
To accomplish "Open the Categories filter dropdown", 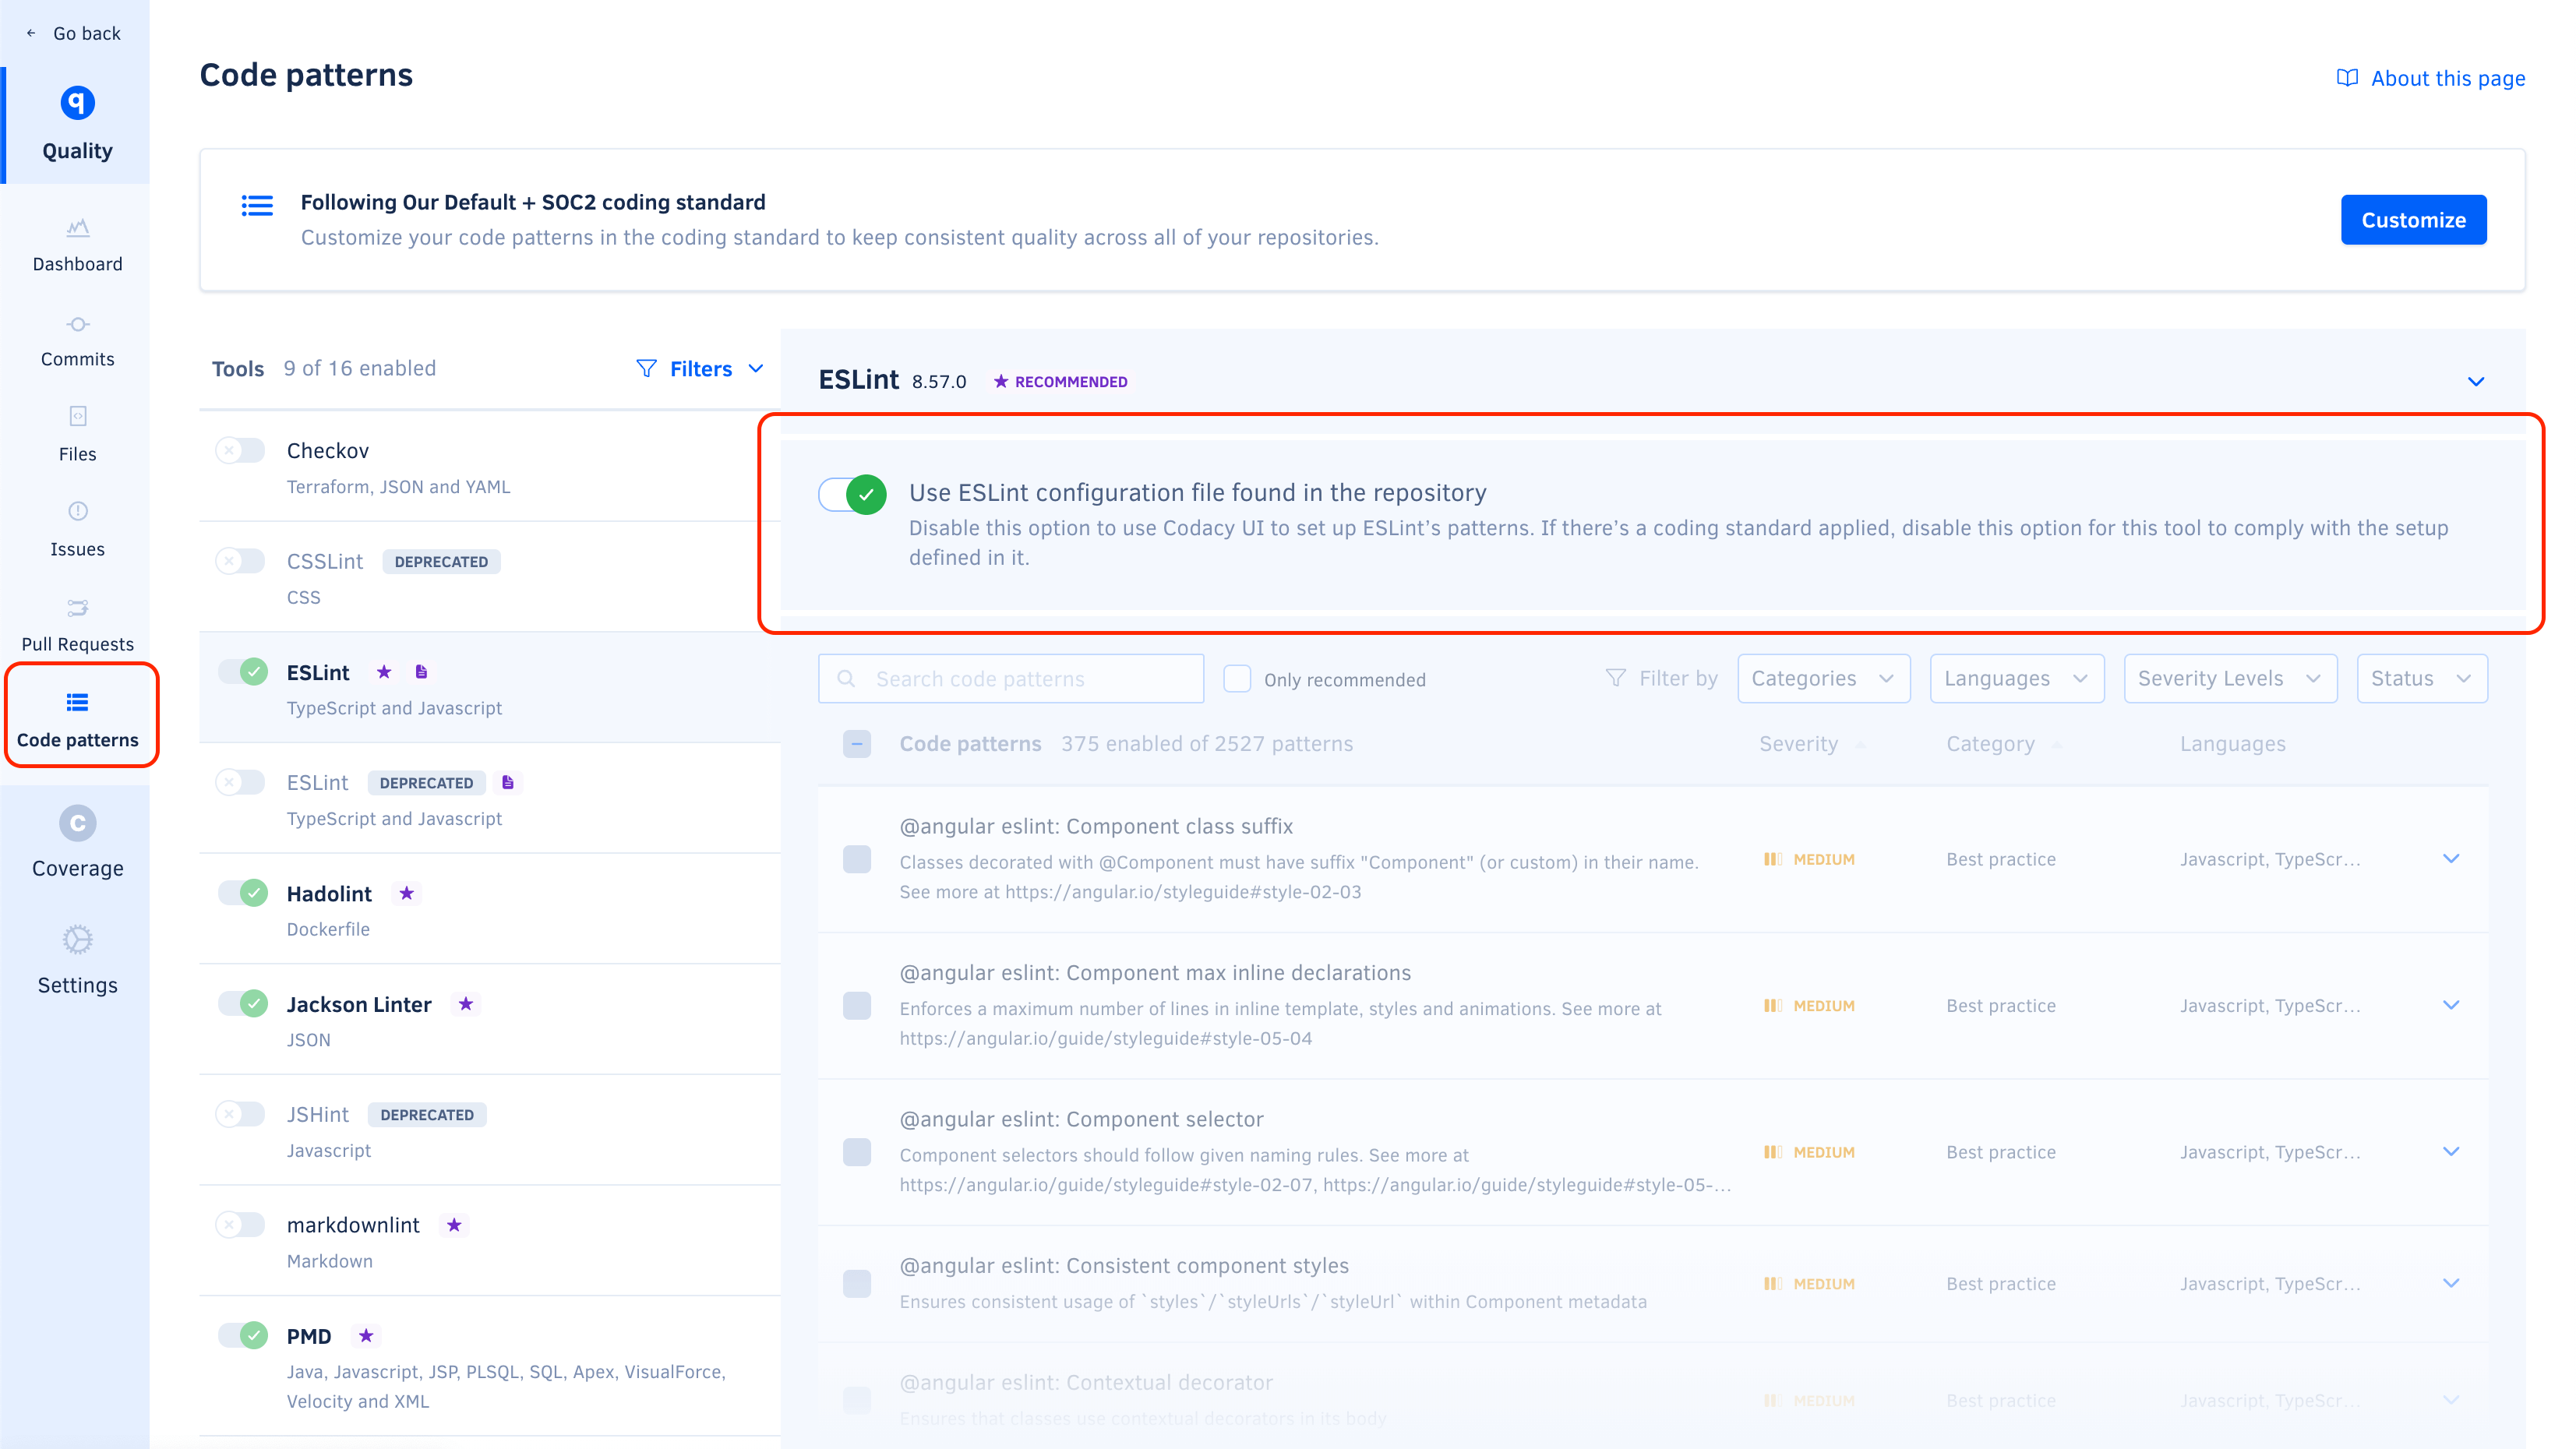I will point(1824,678).
